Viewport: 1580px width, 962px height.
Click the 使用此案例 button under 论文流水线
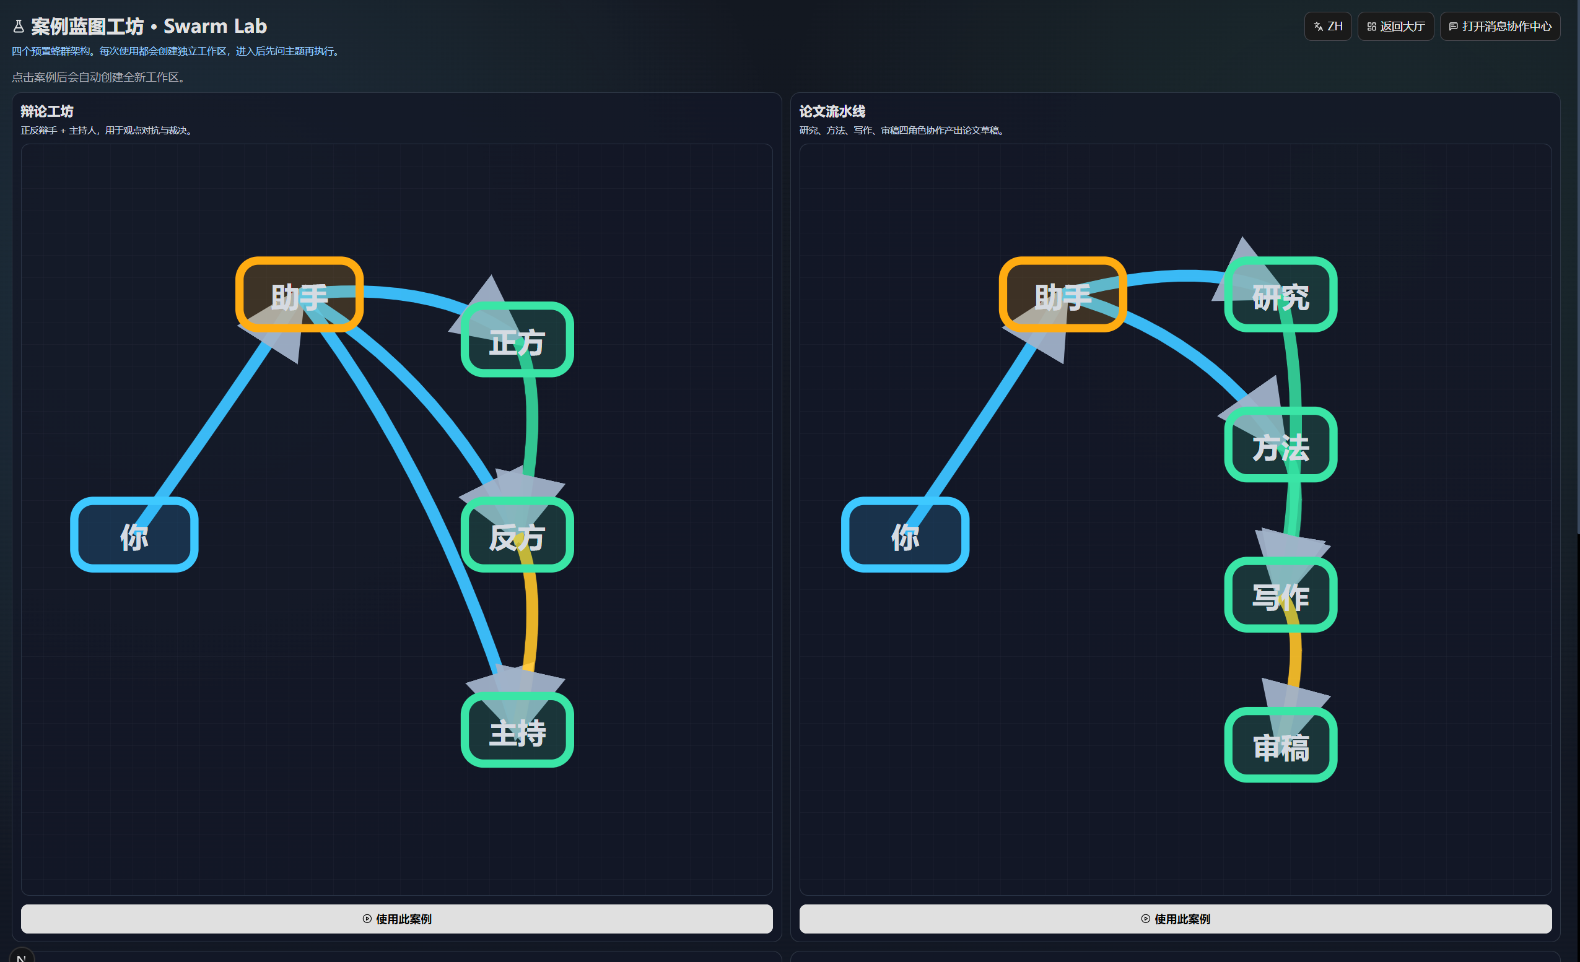tap(1175, 919)
